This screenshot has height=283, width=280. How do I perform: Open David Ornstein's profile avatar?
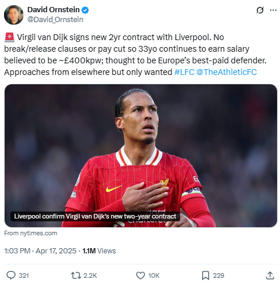point(13,15)
